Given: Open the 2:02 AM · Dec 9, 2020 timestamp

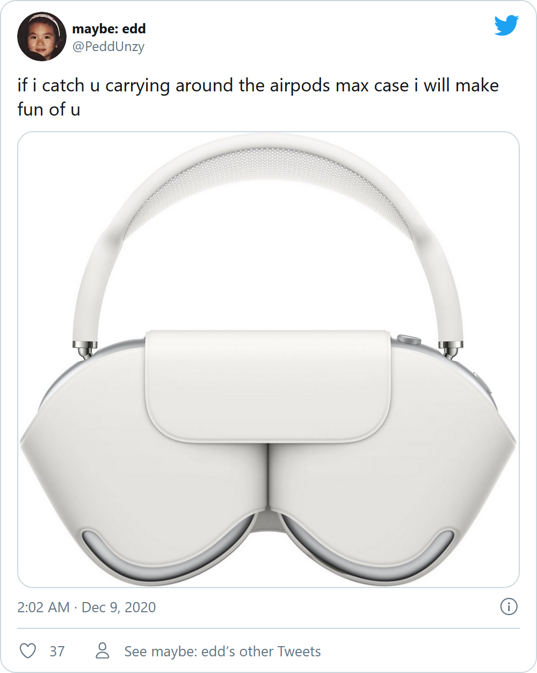Looking at the screenshot, I should click(x=86, y=607).
